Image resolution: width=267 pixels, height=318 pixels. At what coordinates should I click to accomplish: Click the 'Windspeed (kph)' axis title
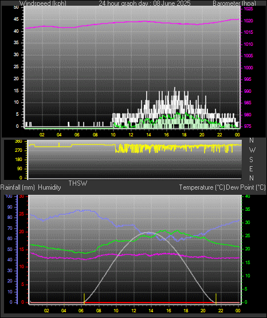coord(43,3)
